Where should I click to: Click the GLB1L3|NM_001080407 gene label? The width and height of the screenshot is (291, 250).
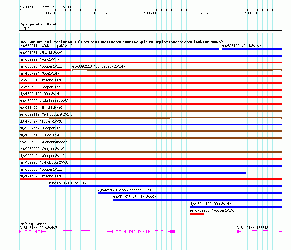pos(38,228)
